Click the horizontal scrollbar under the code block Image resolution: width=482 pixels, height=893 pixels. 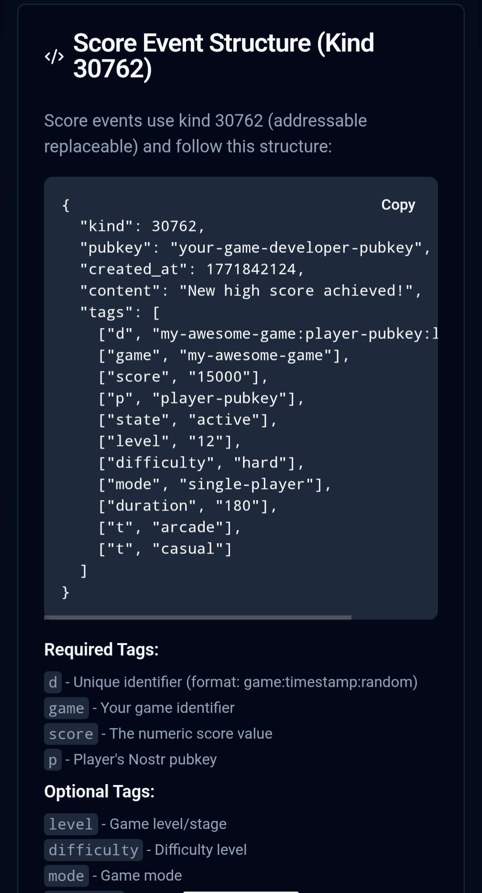coord(197,617)
